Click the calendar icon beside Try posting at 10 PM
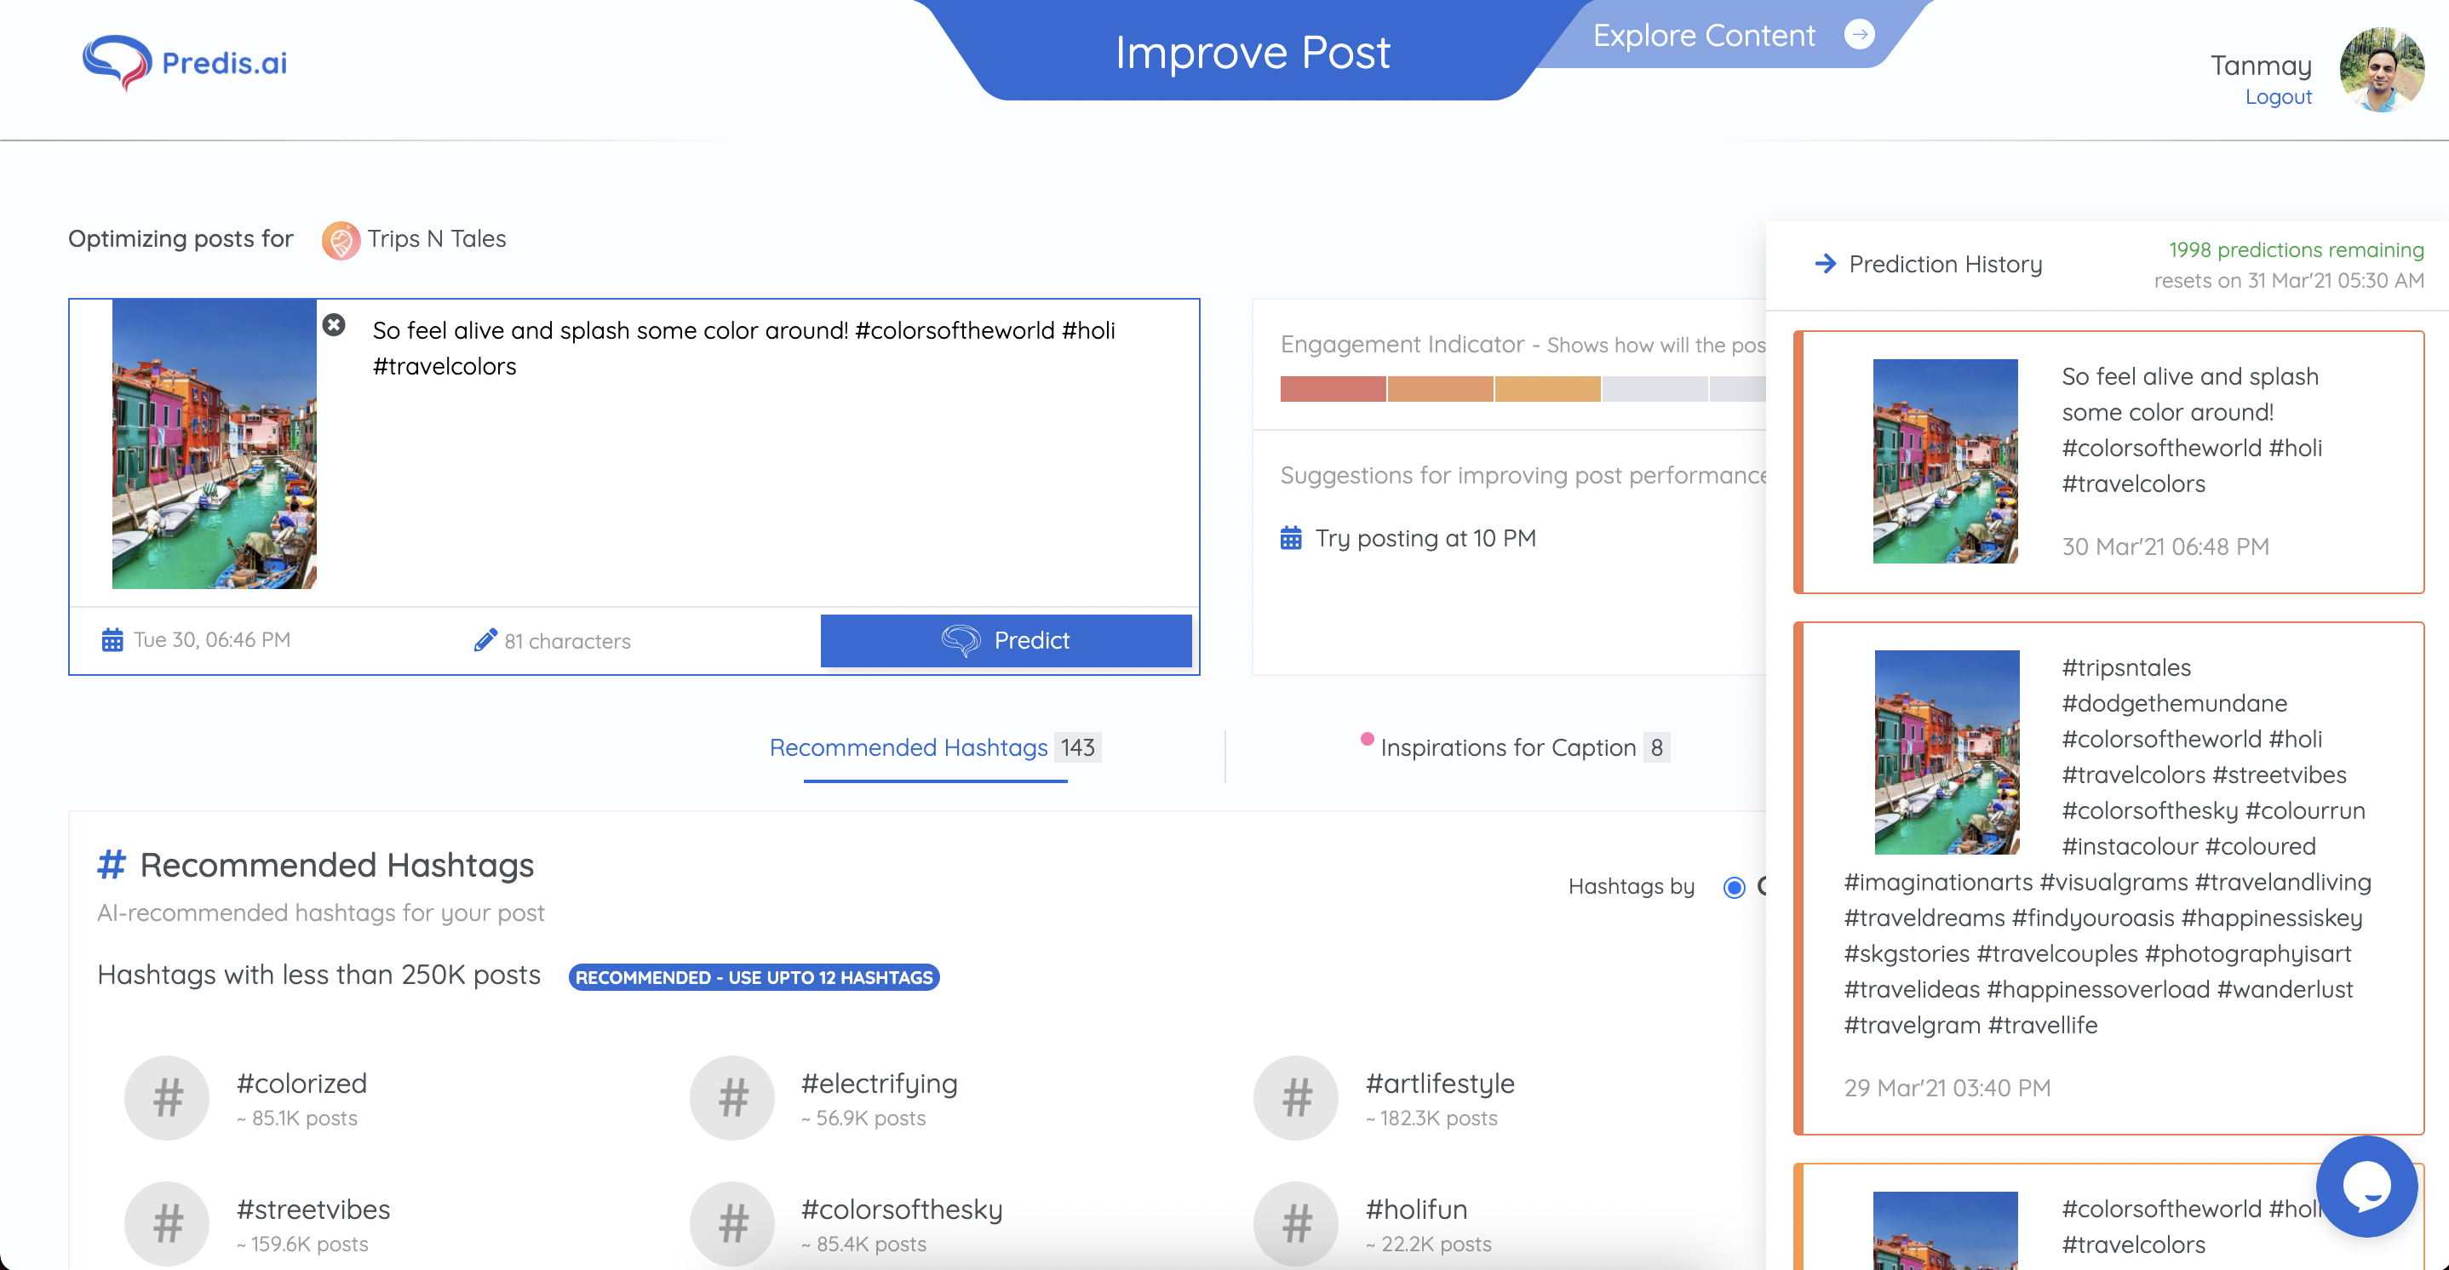 [1290, 538]
